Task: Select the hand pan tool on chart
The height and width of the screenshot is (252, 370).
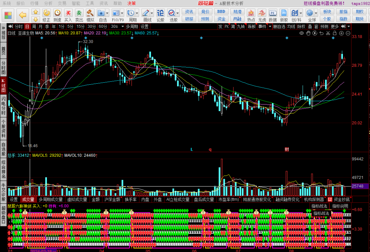Action: tap(308, 33)
